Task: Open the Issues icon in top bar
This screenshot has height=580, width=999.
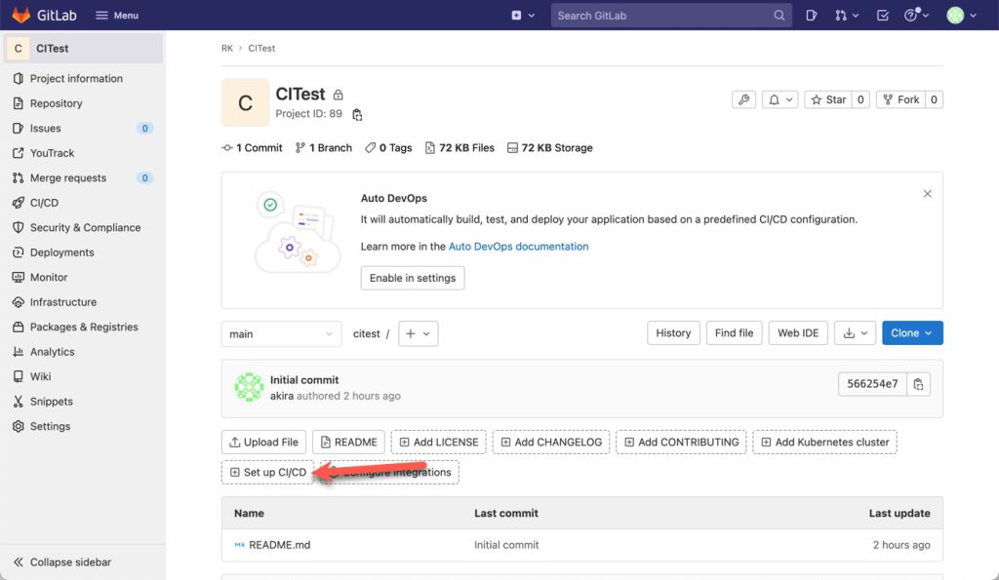Action: 811,16
